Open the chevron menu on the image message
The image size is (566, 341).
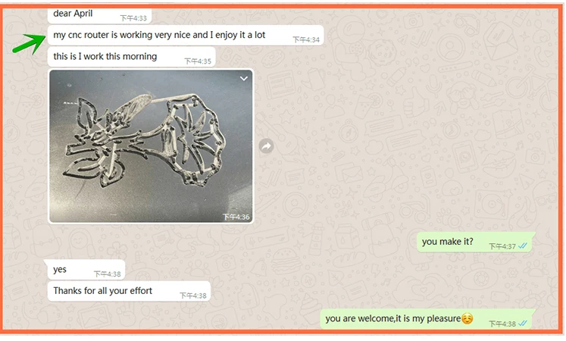point(244,78)
